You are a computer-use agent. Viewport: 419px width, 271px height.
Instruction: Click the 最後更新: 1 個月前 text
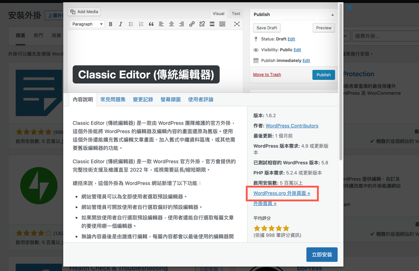click(x=273, y=136)
